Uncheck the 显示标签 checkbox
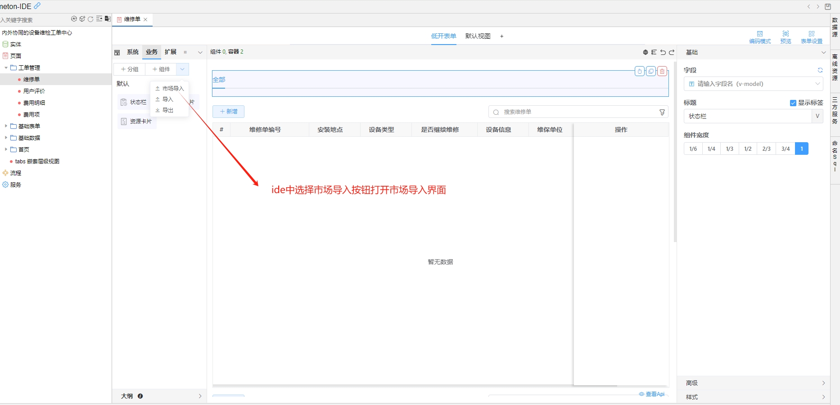 [x=793, y=103]
